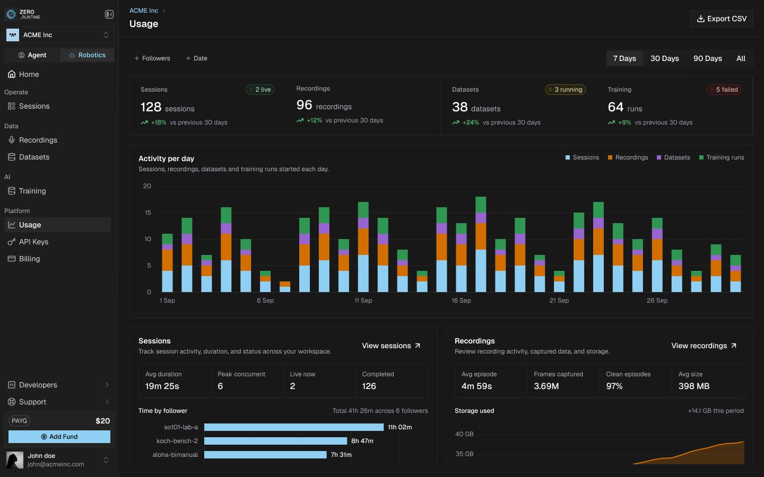Open the Billing page

coord(57,259)
